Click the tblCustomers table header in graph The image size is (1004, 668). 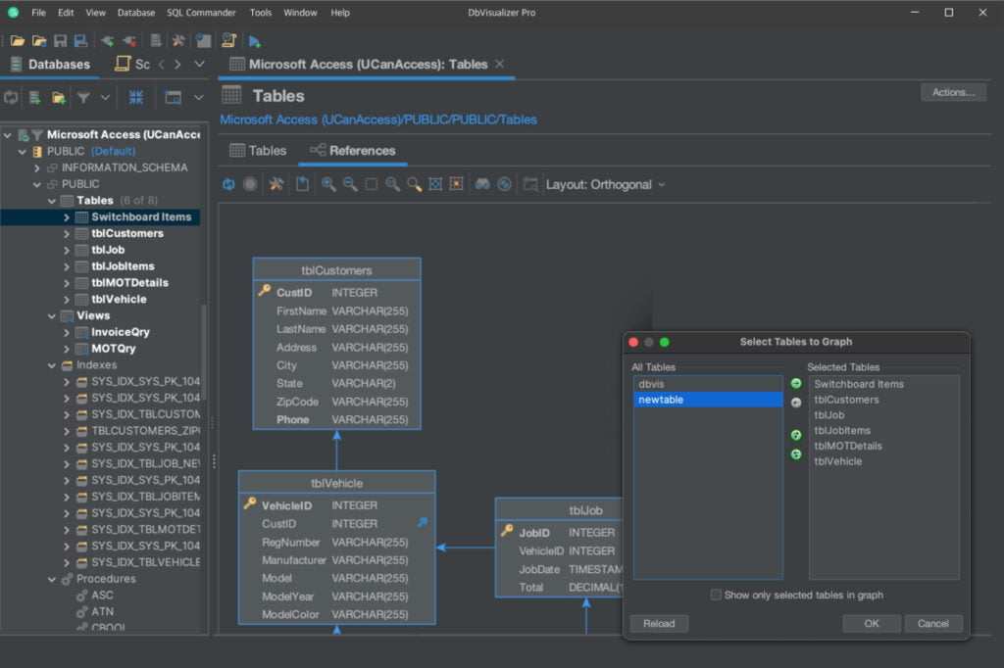coord(337,270)
